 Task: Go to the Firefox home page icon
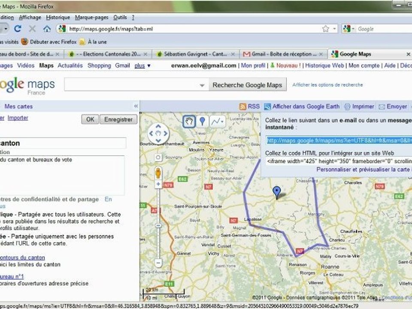pos(47,29)
